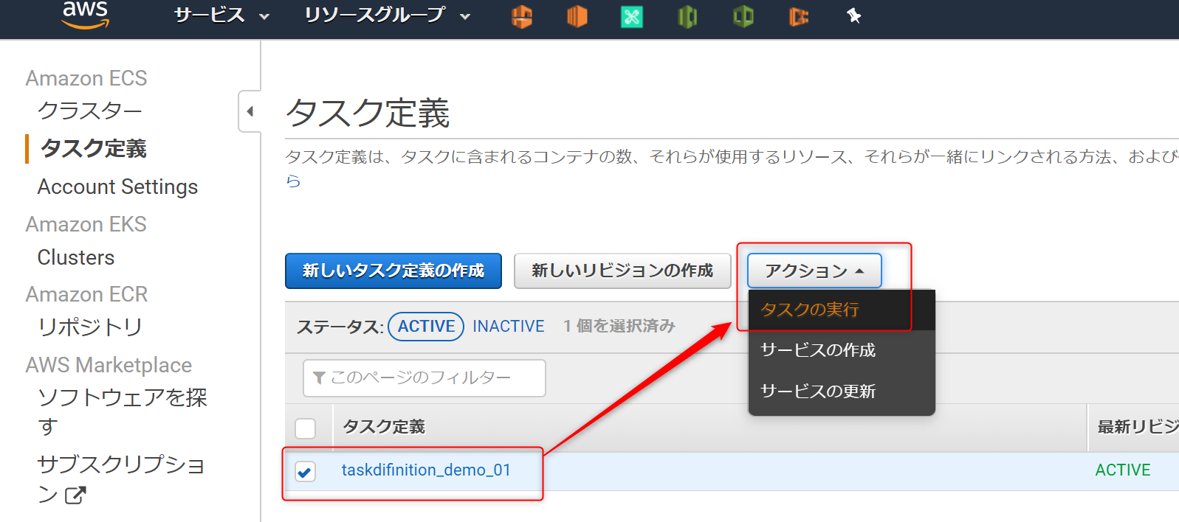This screenshot has height=522, width=1179.
Task: Choose サービスの作成 from the action menu
Action: pos(842,350)
